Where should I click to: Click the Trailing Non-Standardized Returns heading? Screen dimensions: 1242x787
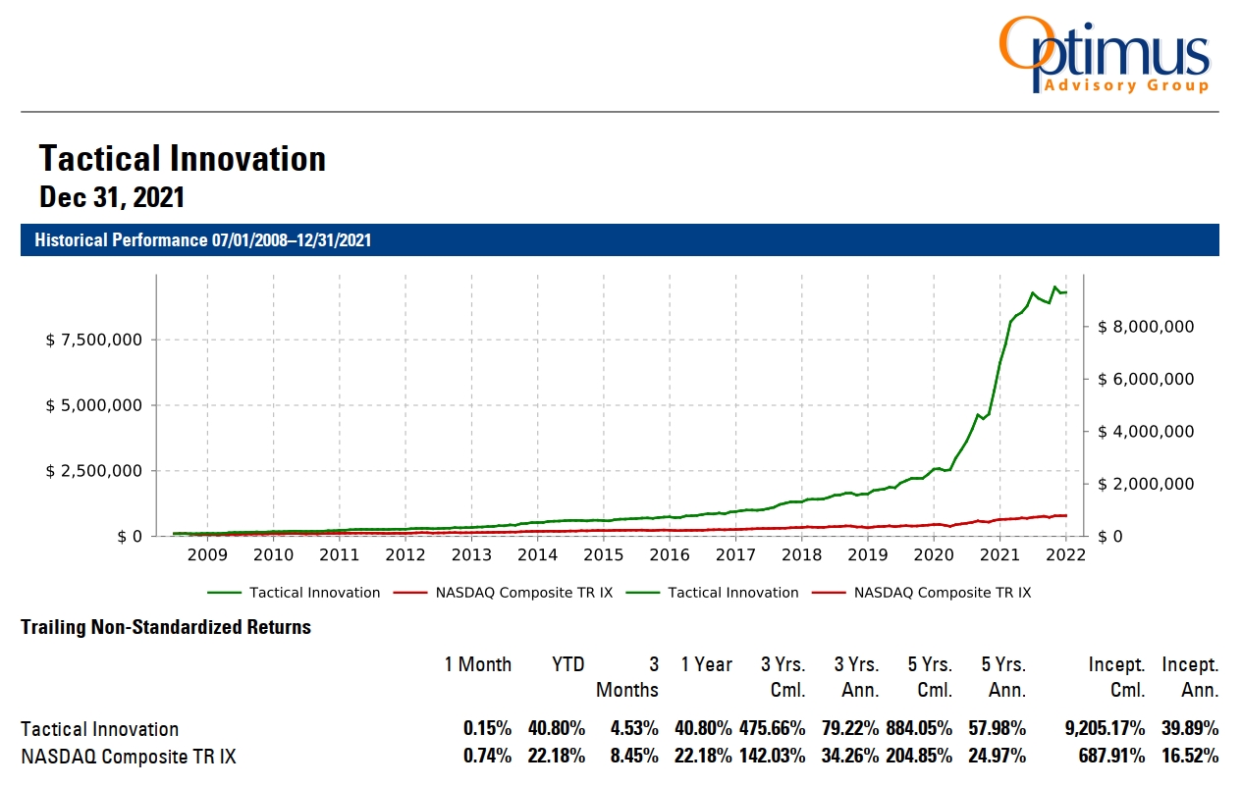(x=166, y=627)
